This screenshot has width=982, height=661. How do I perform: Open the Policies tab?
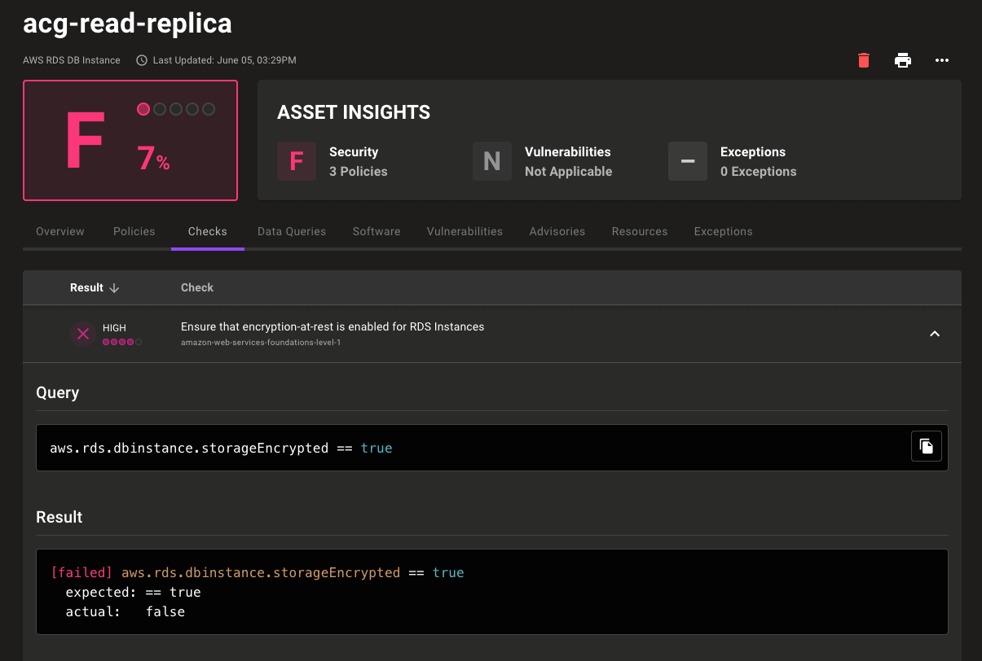(134, 231)
